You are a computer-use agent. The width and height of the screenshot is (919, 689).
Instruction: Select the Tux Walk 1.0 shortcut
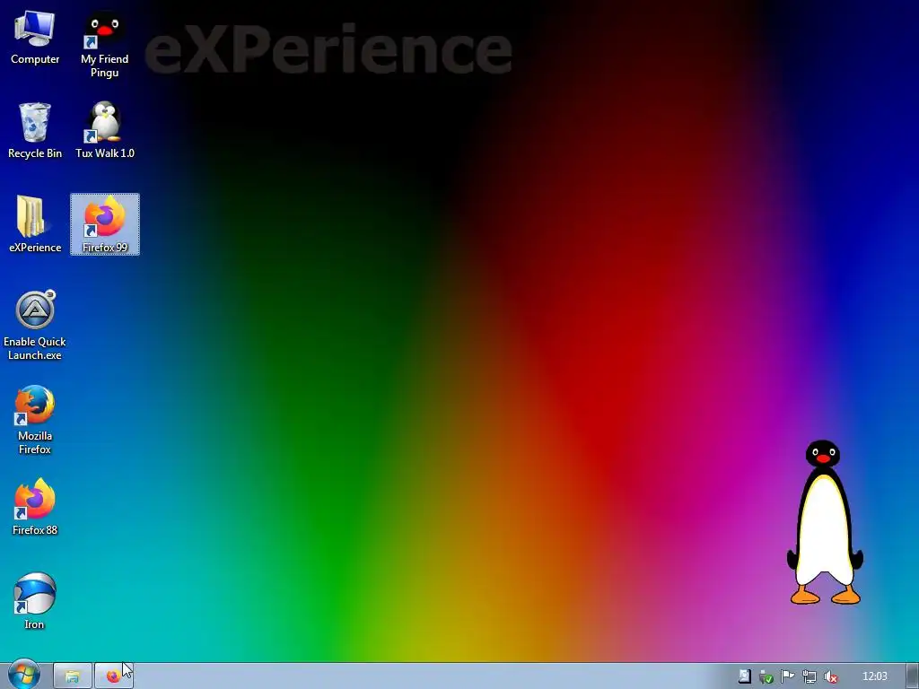coord(105,130)
